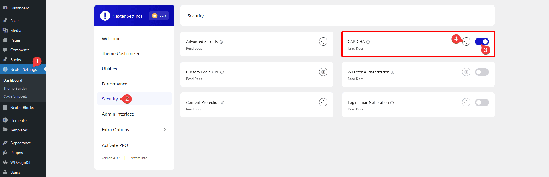Click the Users person icon

[x=5, y=172]
